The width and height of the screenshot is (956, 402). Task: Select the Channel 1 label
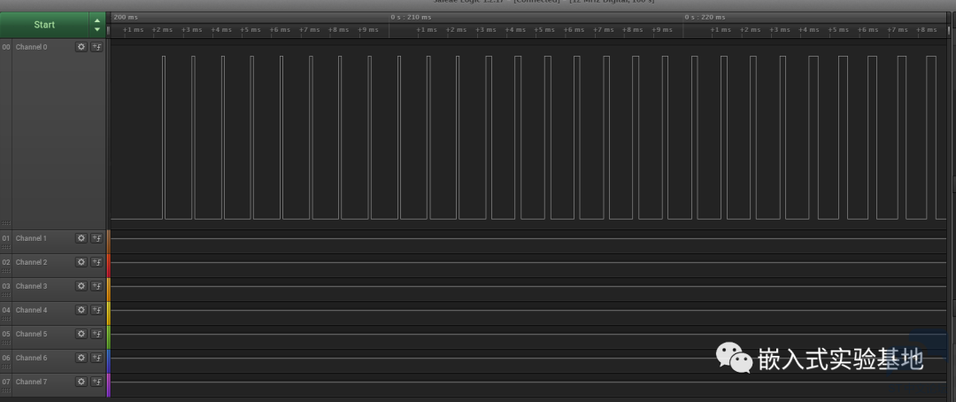tap(31, 238)
